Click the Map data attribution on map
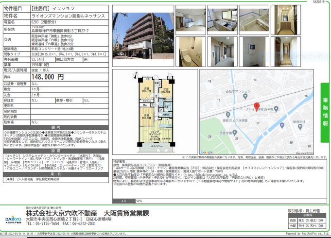 coord(305,153)
